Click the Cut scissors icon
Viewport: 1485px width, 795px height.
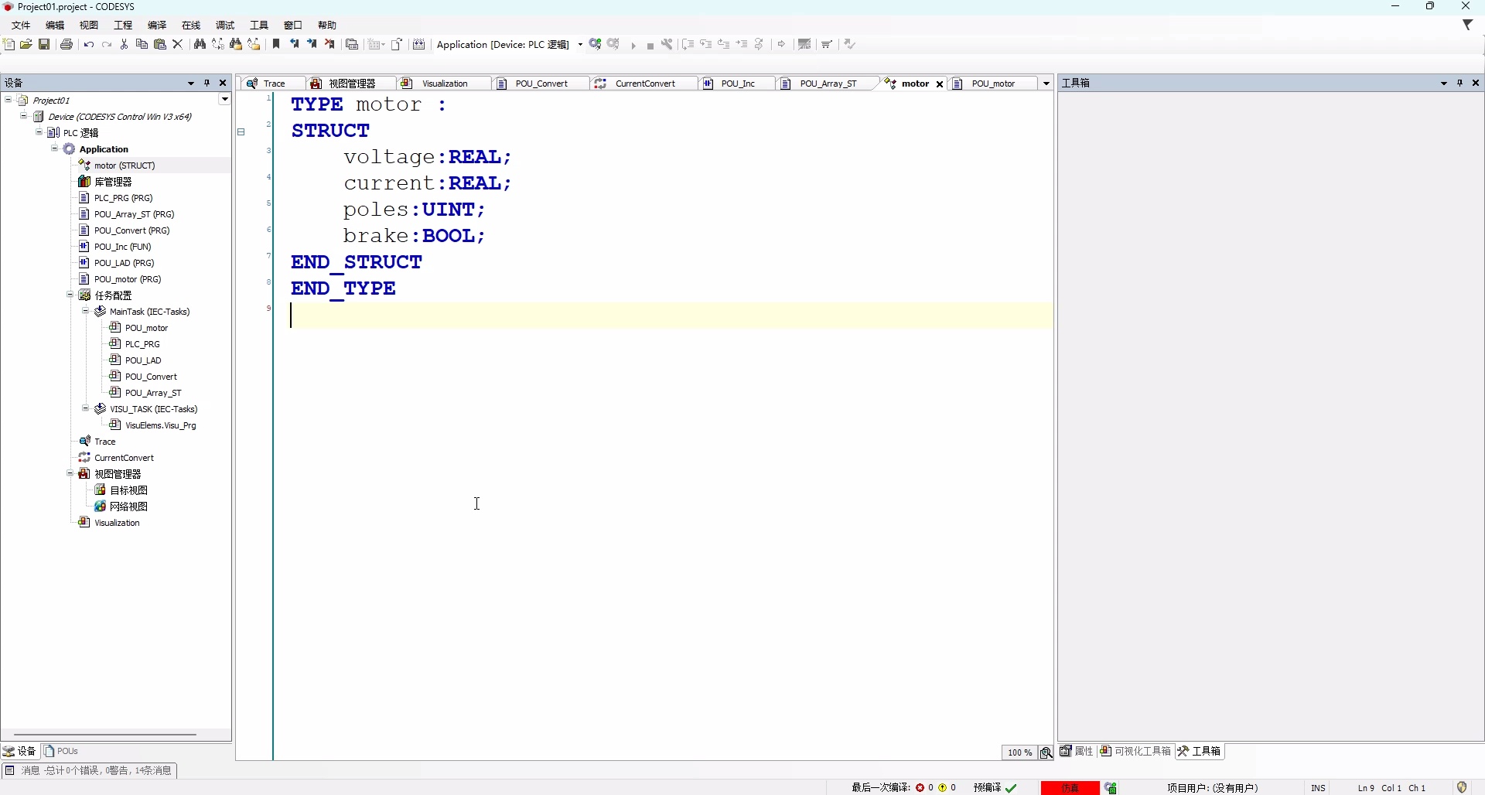click(x=124, y=44)
